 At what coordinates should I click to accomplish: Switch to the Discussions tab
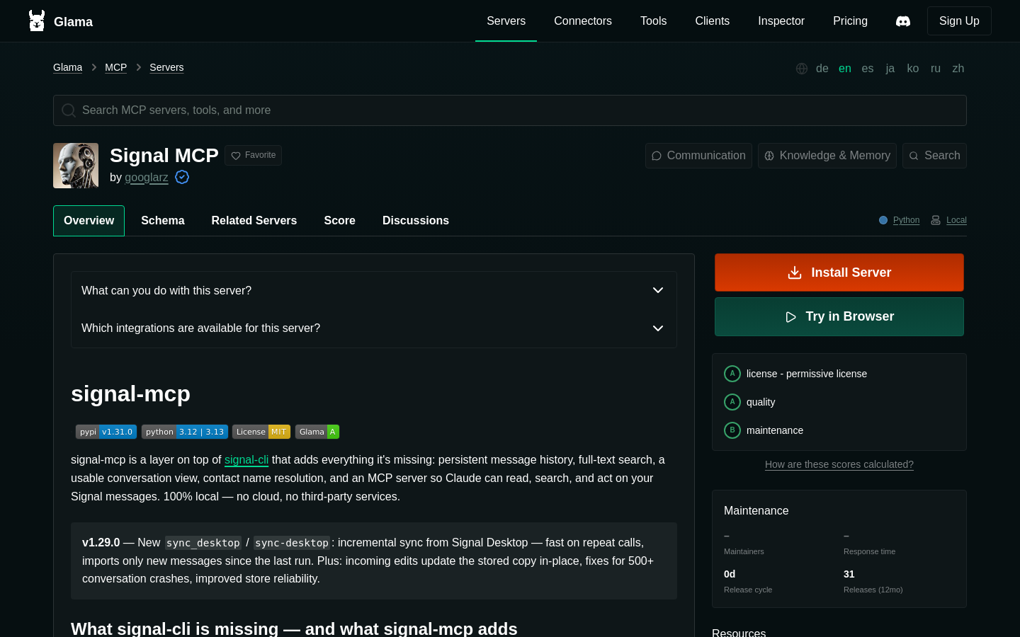pos(416,221)
